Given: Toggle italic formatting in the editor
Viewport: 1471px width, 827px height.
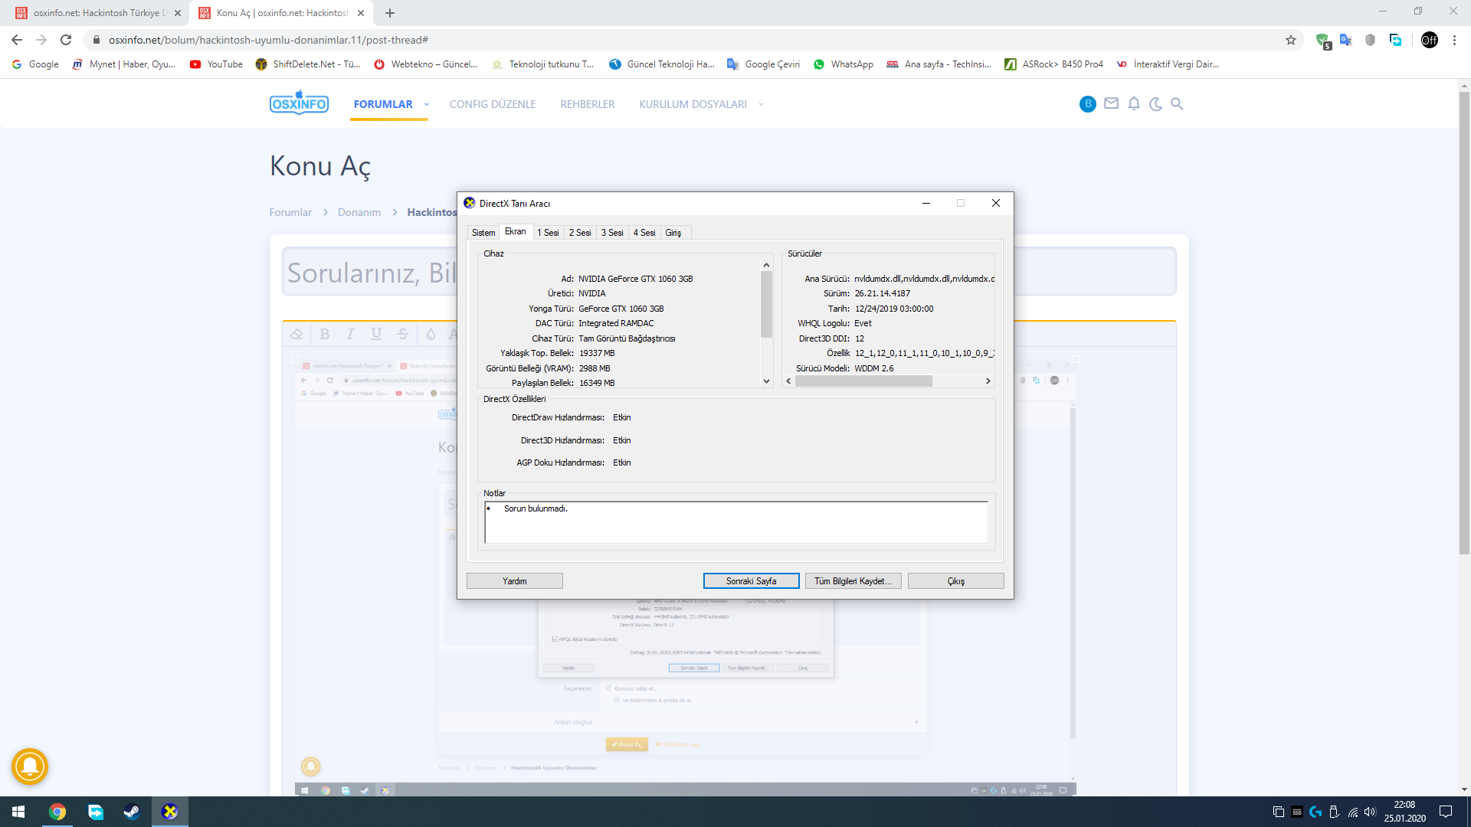Looking at the screenshot, I should (x=350, y=334).
